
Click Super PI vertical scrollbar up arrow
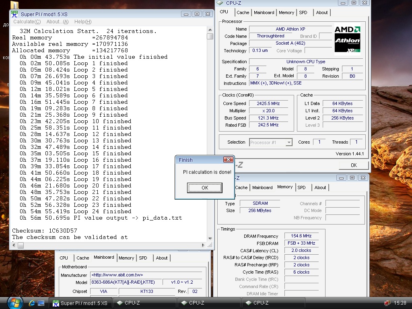(210, 30)
